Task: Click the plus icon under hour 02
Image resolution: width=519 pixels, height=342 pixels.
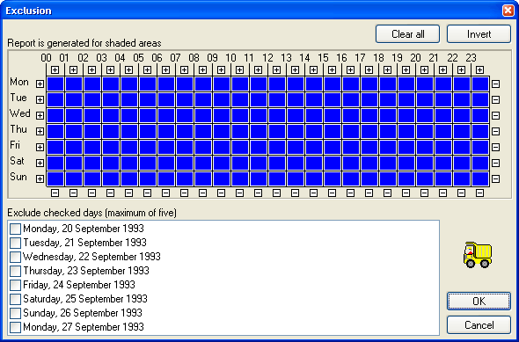Action: tap(92, 69)
